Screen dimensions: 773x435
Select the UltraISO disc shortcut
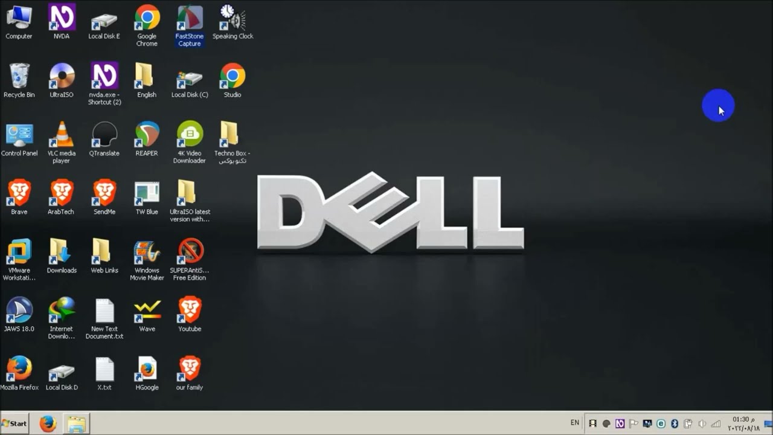tap(62, 81)
